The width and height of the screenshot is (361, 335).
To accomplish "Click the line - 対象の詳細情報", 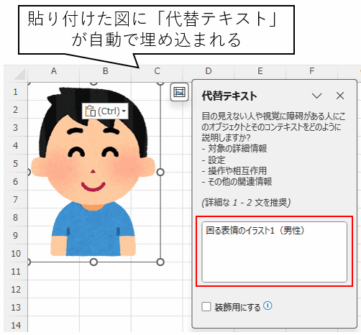I will [234, 149].
